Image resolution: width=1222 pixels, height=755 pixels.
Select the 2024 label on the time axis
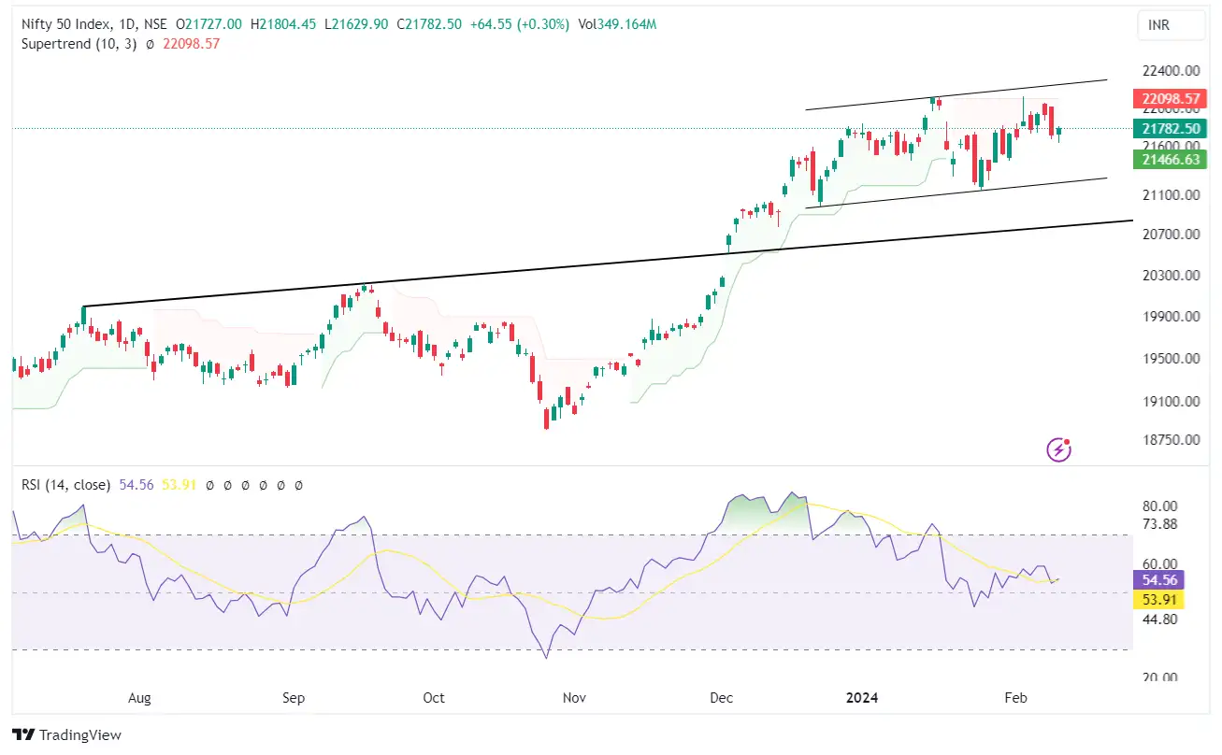pyautogui.click(x=861, y=697)
